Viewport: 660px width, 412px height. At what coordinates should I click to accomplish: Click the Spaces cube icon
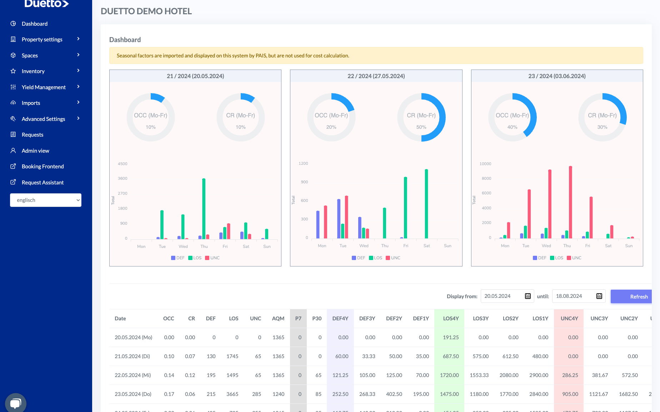point(13,55)
